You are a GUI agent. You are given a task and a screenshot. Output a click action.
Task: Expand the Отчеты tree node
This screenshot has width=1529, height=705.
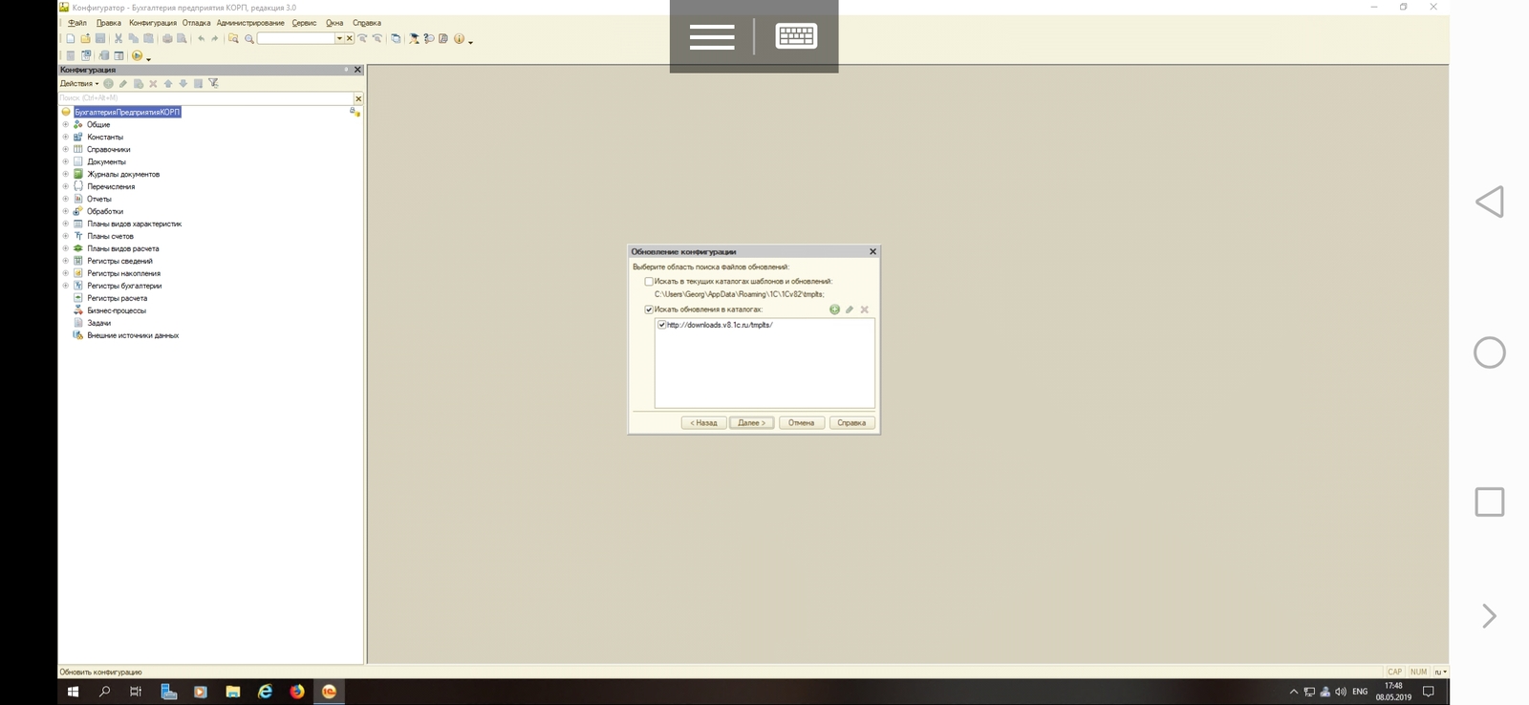pos(66,200)
